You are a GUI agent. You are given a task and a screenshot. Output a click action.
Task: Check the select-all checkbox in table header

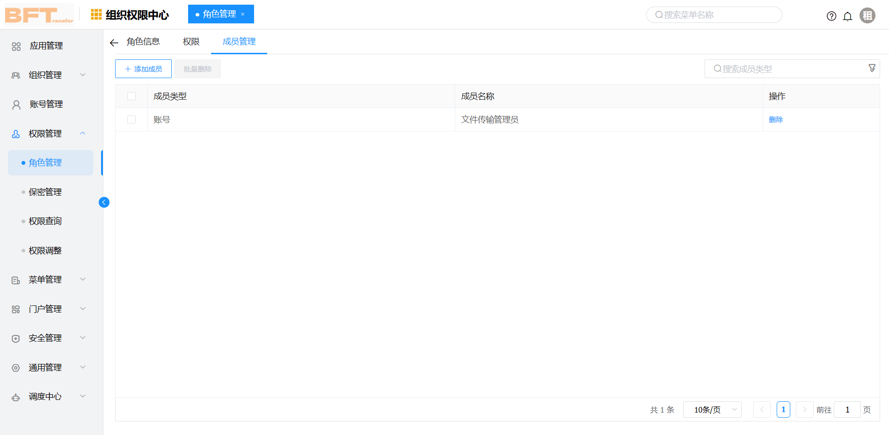(x=131, y=96)
